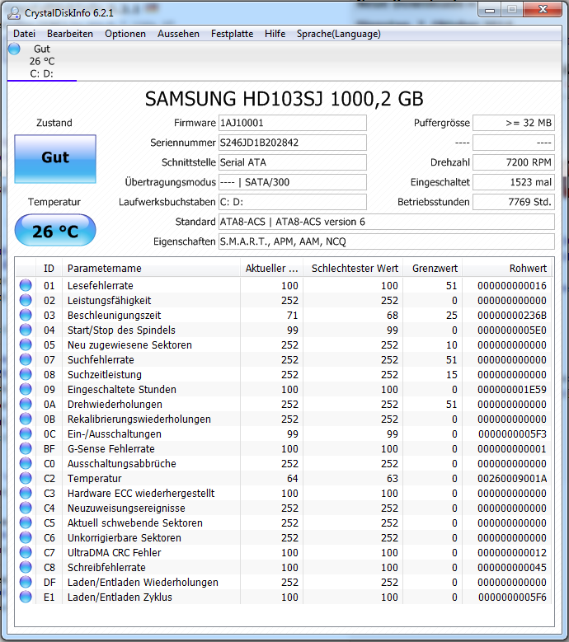Close the CrystalDiskInfo window
569x642 pixels.
543,9
